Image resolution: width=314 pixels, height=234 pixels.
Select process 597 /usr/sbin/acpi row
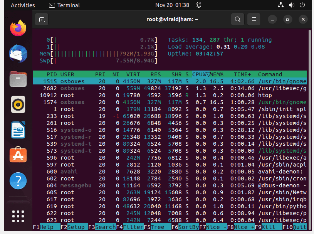(170, 165)
